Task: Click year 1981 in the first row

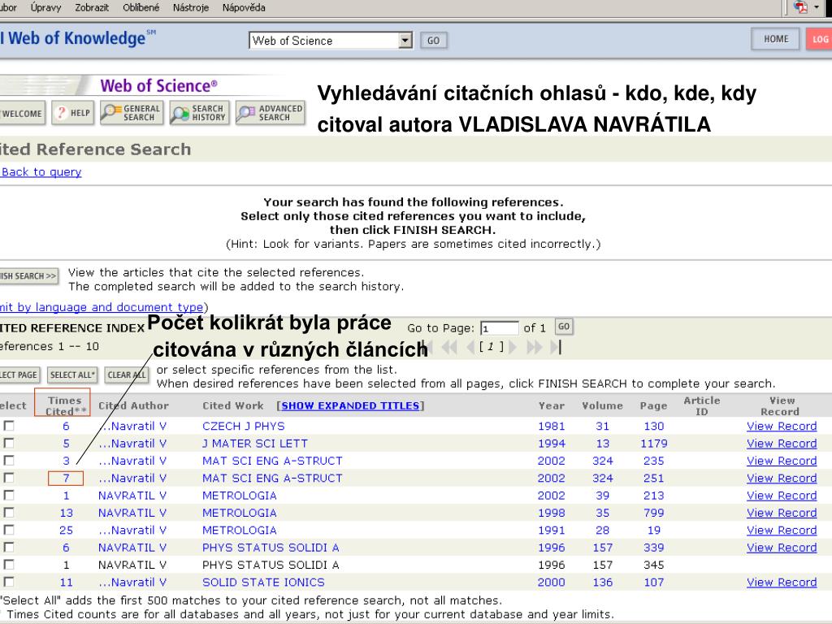Action: [x=552, y=426]
